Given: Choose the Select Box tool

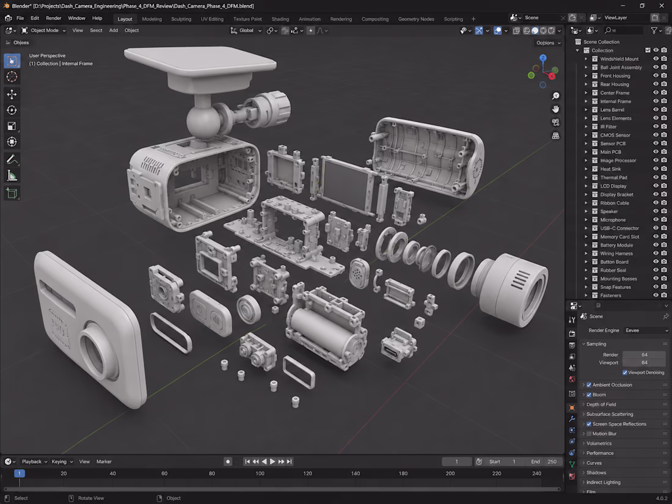Looking at the screenshot, I should pyautogui.click(x=12, y=61).
